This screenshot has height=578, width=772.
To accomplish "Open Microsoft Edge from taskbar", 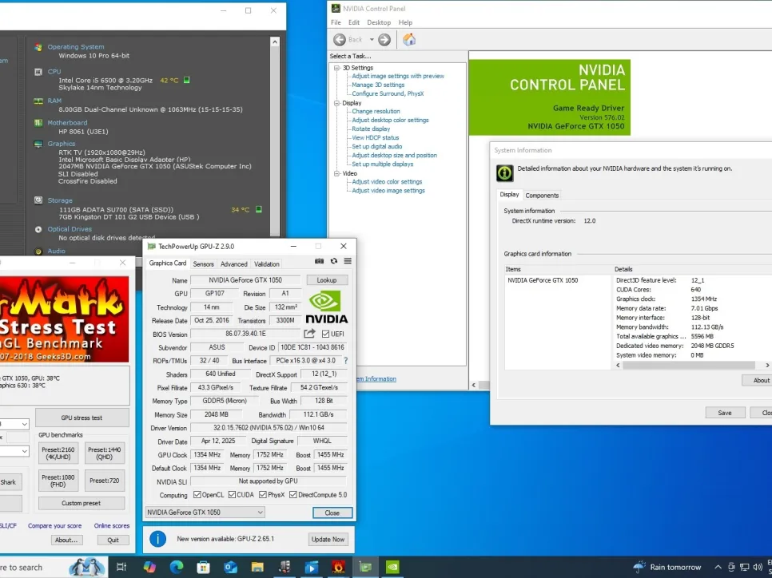I will pos(177,567).
